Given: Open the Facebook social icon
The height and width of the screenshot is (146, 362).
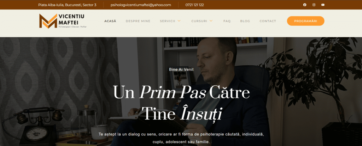Looking at the screenshot, I should [305, 5].
